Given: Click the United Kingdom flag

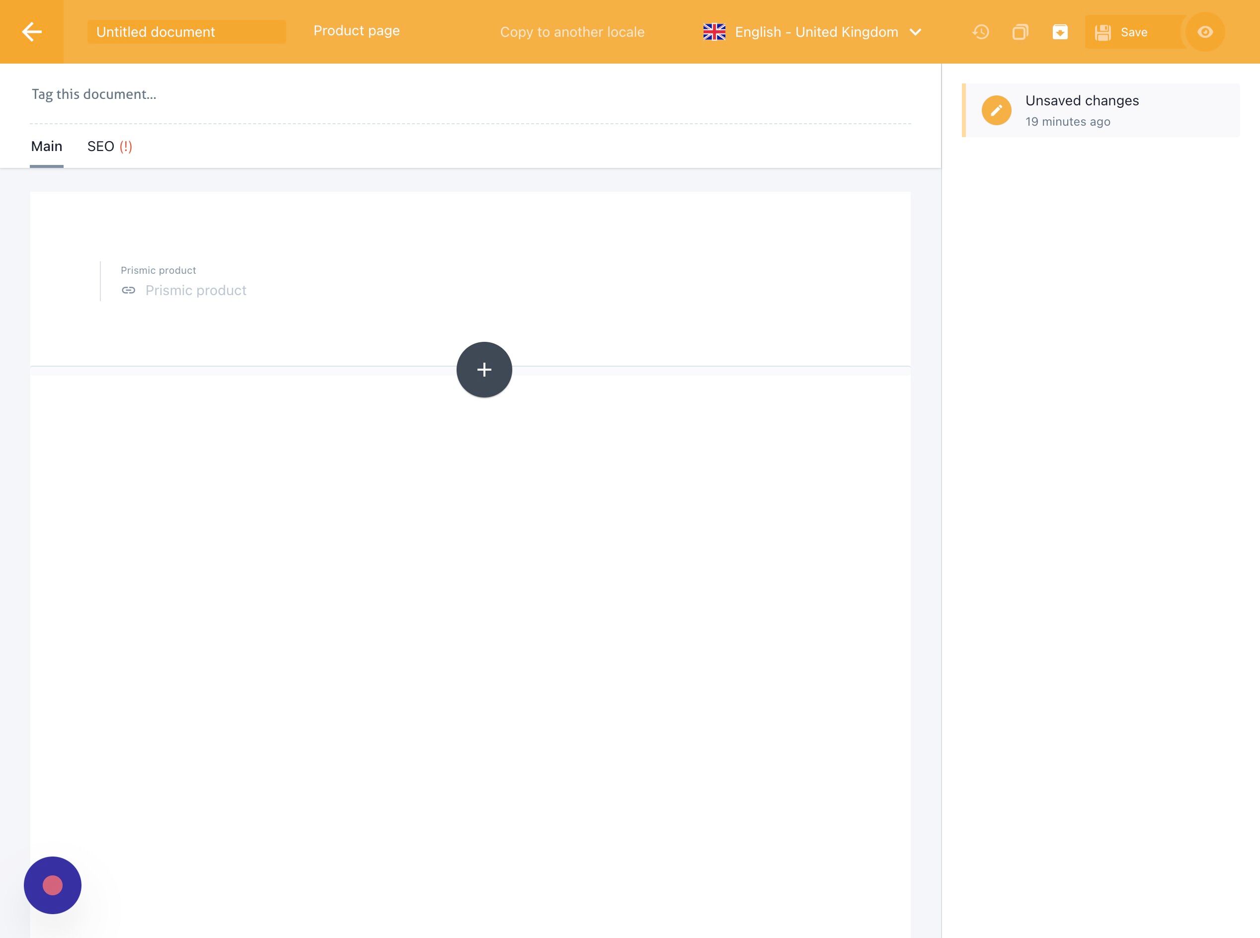Looking at the screenshot, I should coord(714,32).
